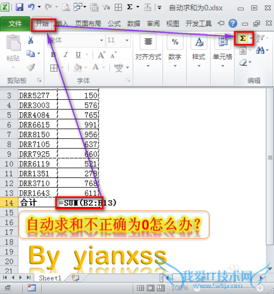This screenshot has height=294, width=274.
Task: Select row header 14
Action: 9,203
